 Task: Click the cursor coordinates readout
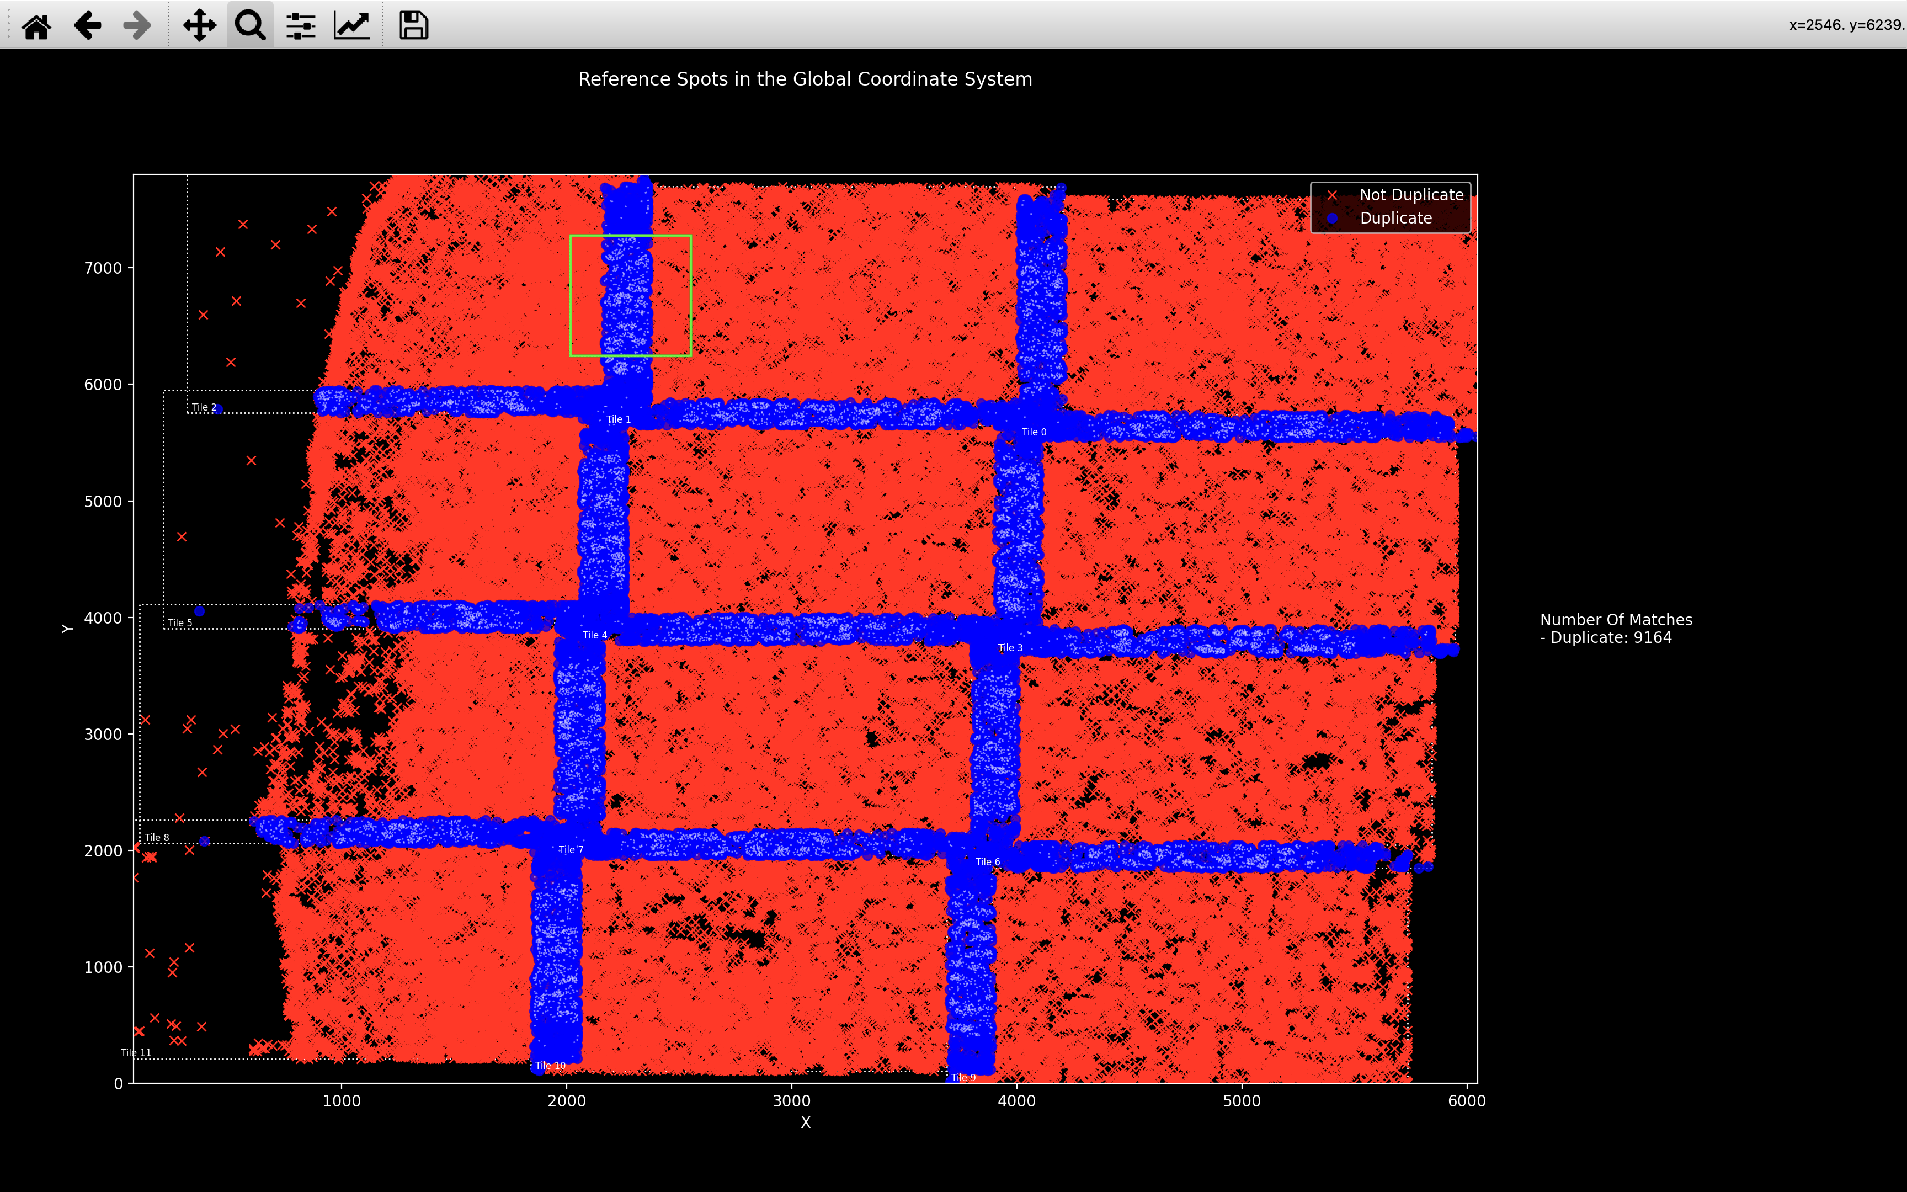[x=1846, y=25]
